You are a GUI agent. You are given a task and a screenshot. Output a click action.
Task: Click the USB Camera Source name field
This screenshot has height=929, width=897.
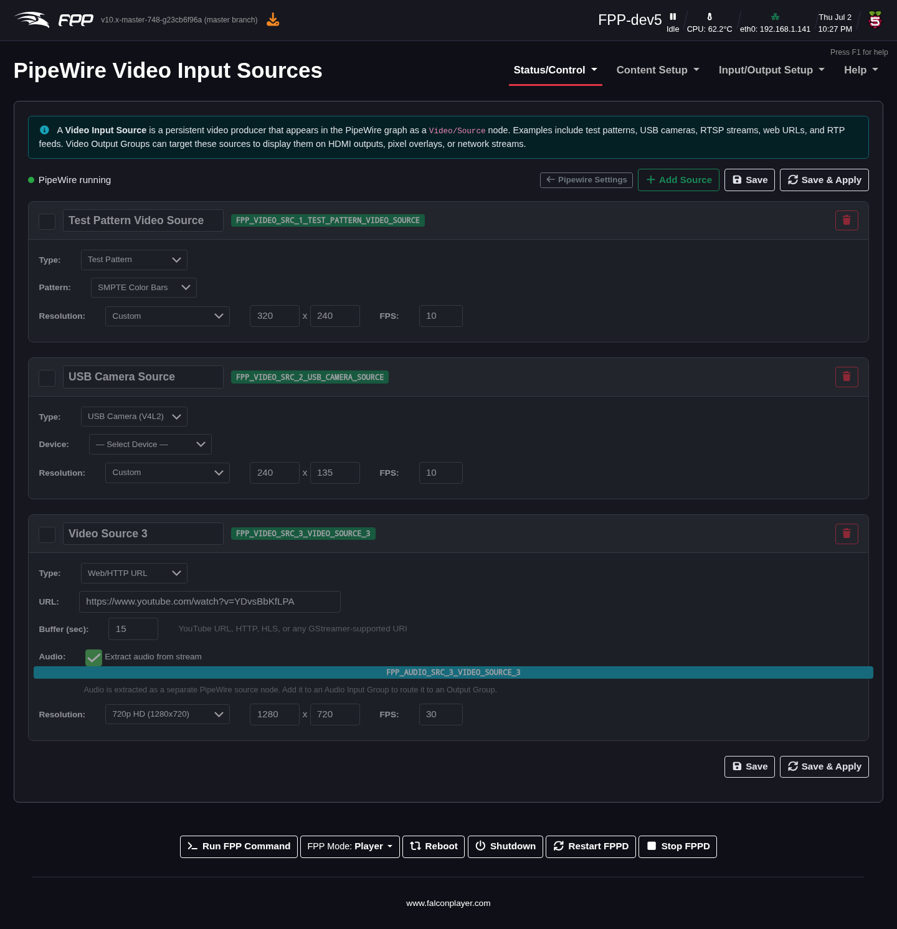point(143,377)
